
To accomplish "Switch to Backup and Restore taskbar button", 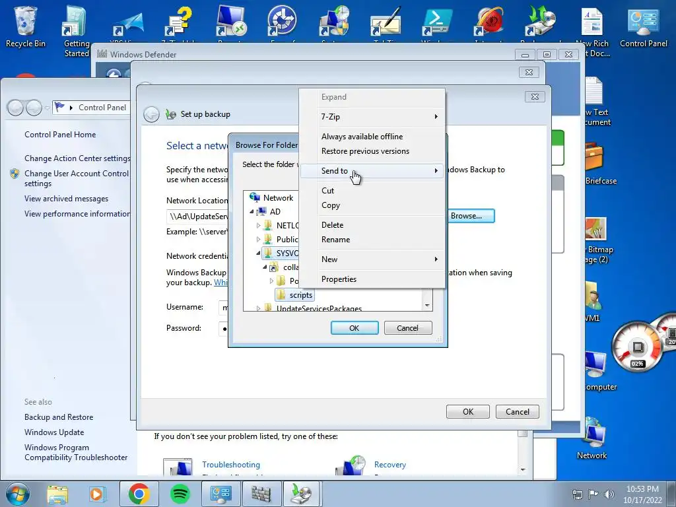I will [x=301, y=494].
